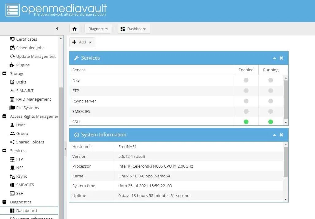This screenshot has width=315, height=219.
Task: Open Shared Folders in sidebar
Action: 30,142
